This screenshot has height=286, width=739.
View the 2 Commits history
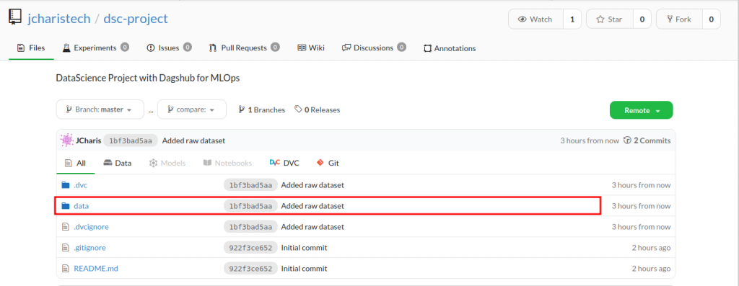[x=647, y=140]
